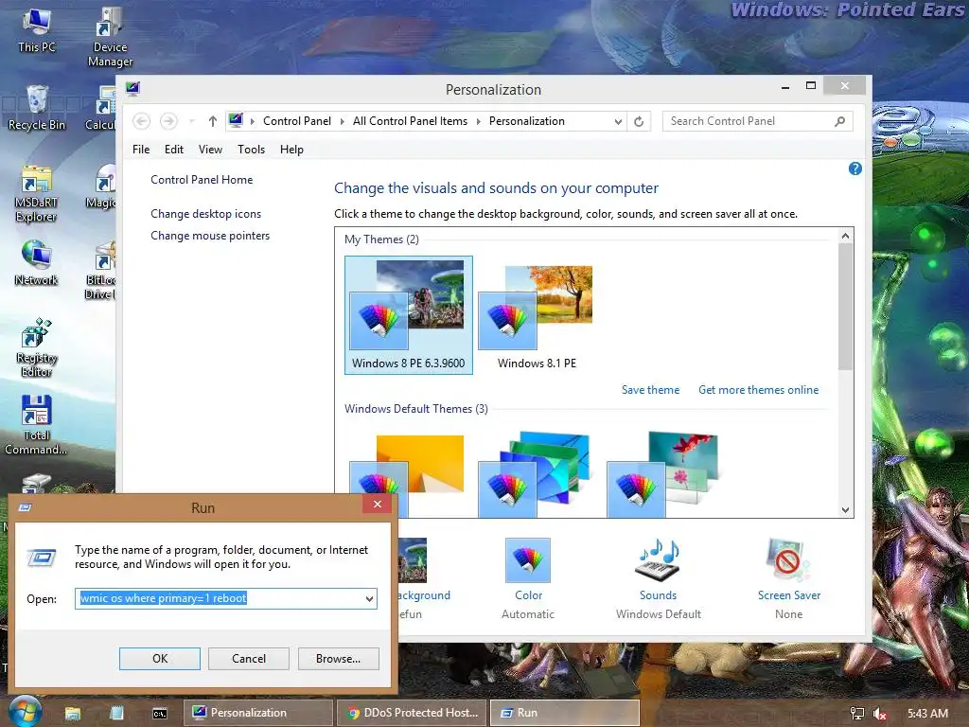
Task: Click the taskbar clock showing 5:43 AM
Action: click(x=927, y=714)
